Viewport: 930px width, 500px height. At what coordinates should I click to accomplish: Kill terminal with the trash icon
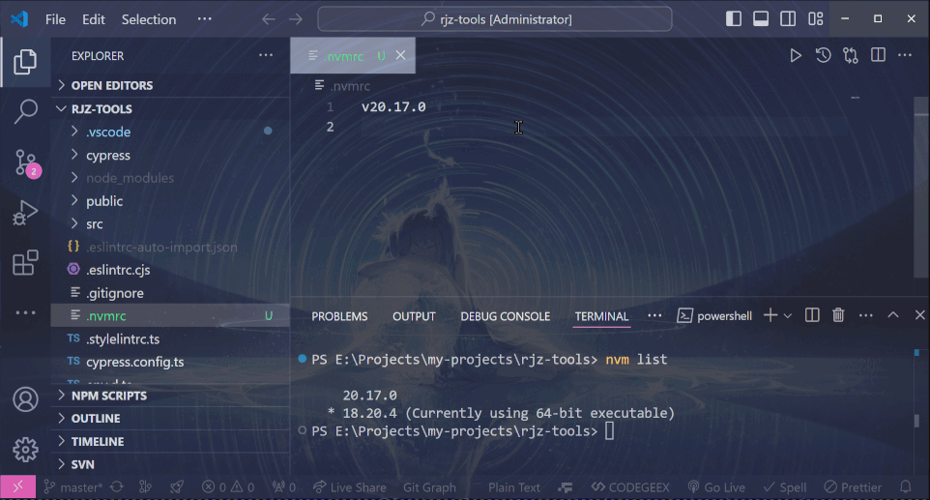point(838,315)
